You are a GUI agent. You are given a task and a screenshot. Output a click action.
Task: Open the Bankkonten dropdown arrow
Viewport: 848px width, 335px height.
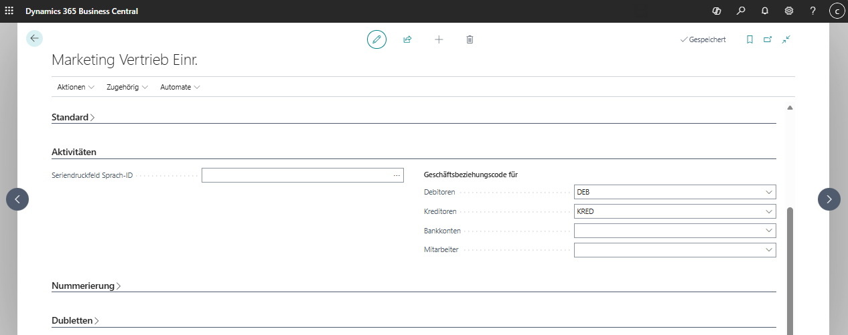click(x=769, y=231)
